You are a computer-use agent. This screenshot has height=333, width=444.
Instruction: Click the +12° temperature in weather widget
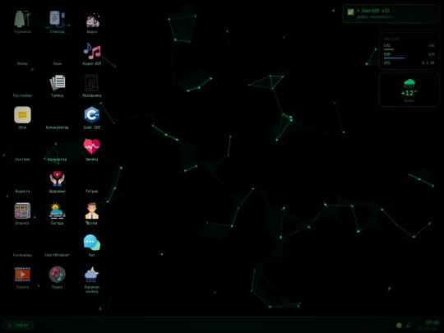coord(409,93)
